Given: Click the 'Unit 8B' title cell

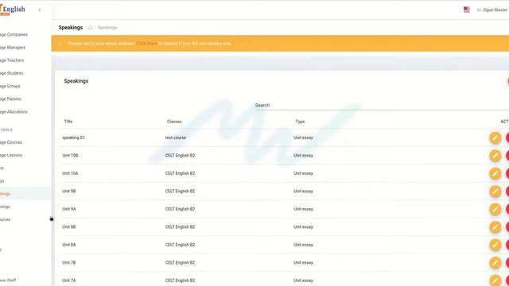Looking at the screenshot, I should point(69,227).
